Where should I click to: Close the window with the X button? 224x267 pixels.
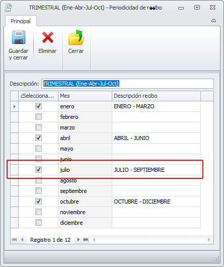point(212,8)
